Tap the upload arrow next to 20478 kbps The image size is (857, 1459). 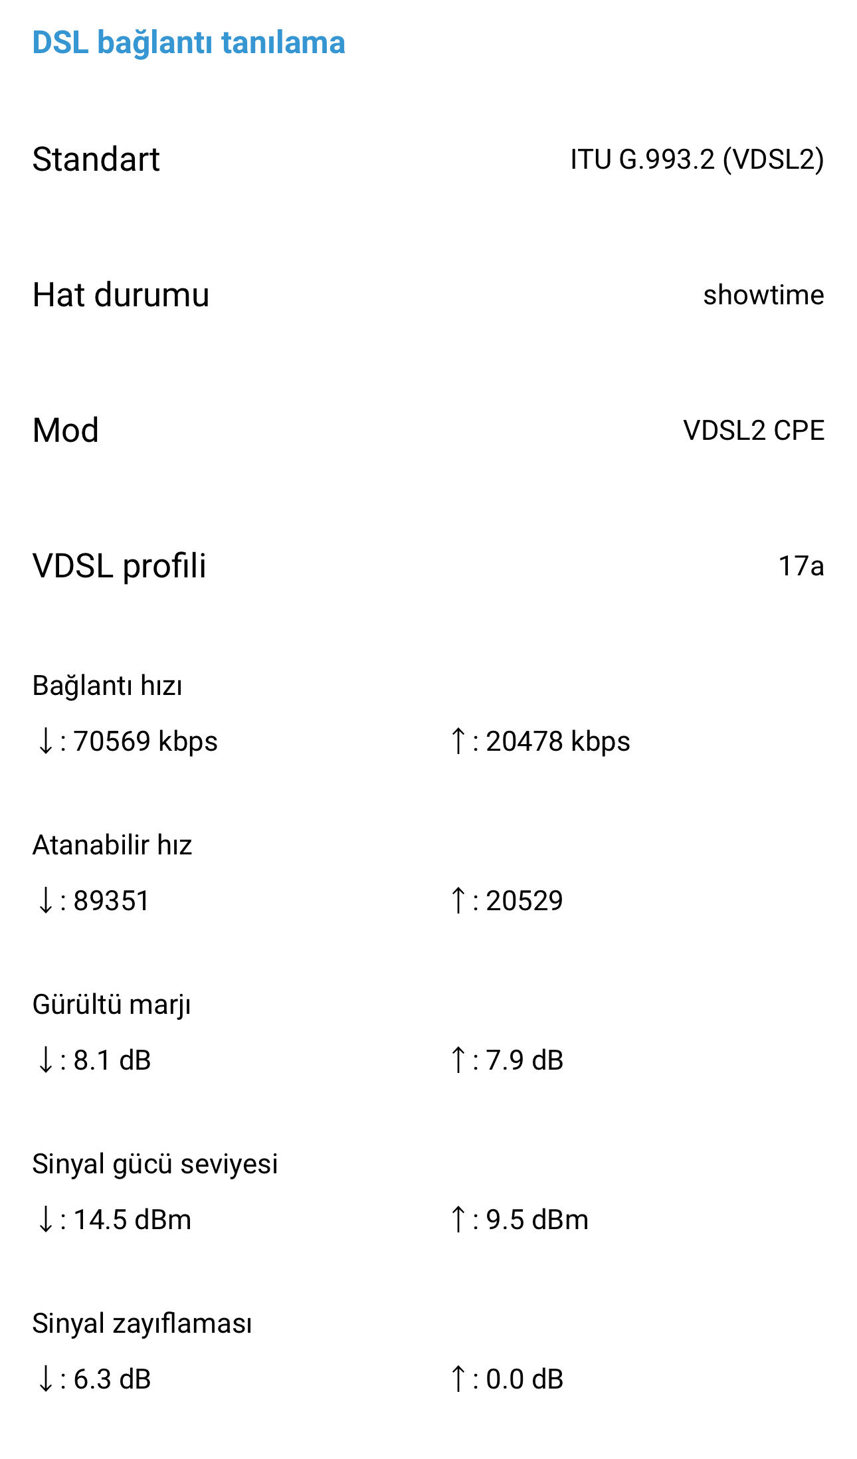tap(458, 741)
